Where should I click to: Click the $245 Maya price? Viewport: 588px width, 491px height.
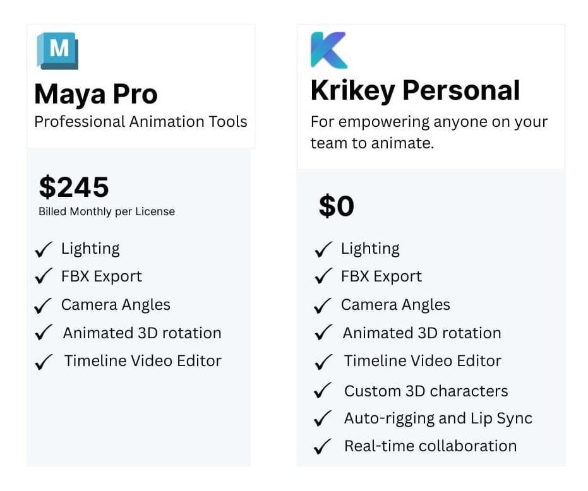click(74, 187)
